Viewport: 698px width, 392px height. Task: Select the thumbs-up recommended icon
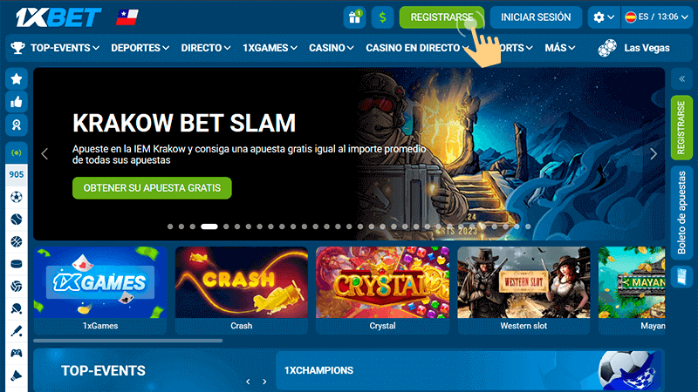tap(17, 102)
